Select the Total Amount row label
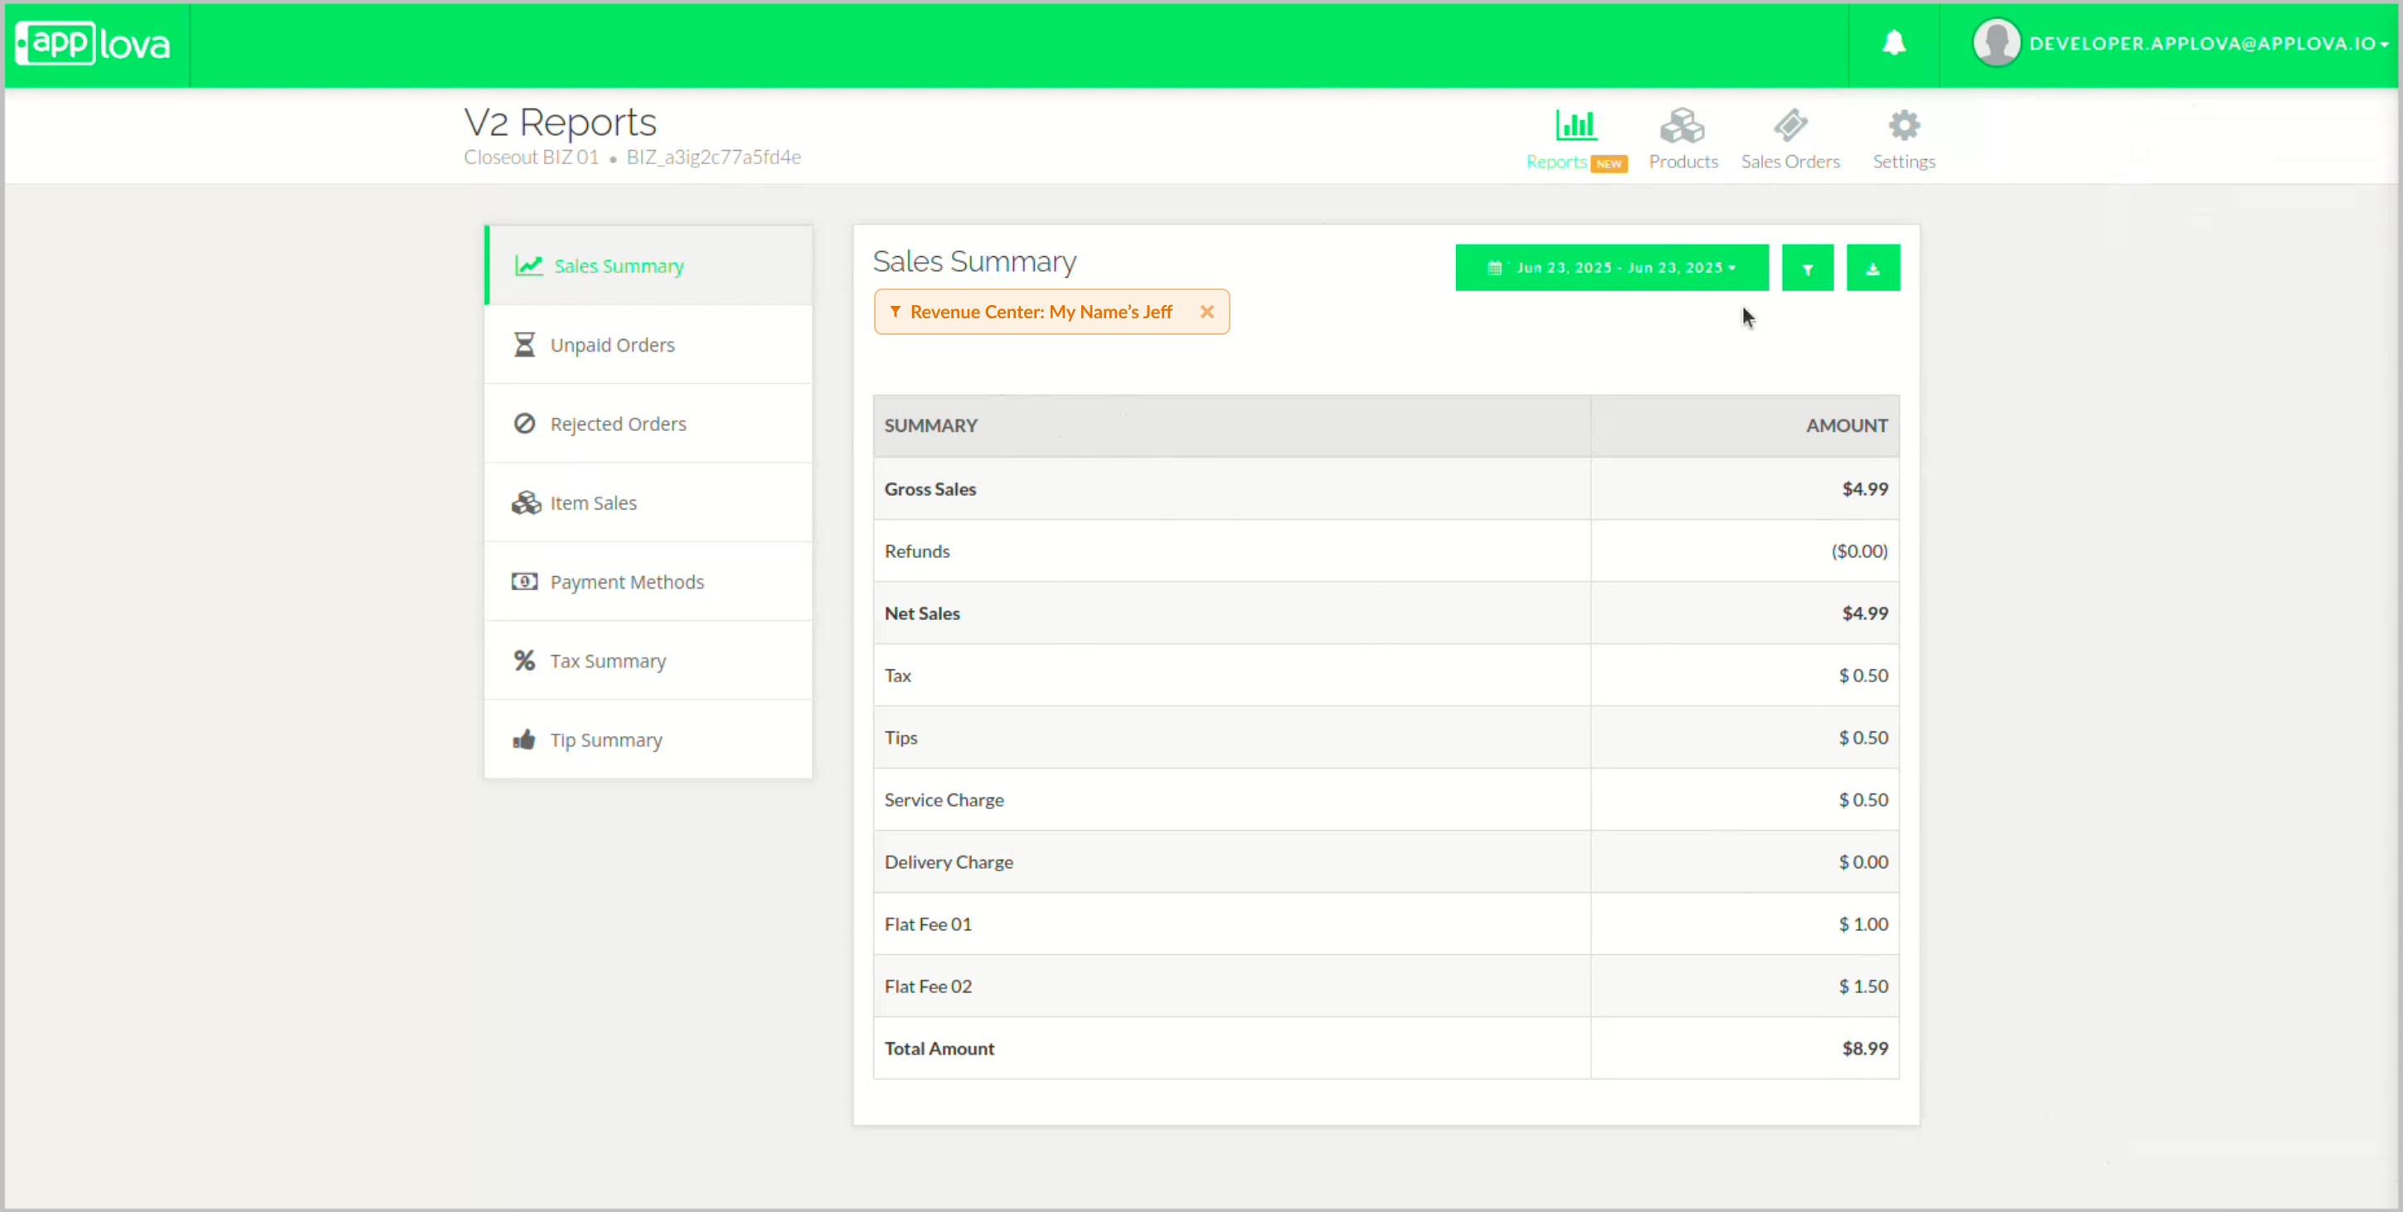Image resolution: width=2403 pixels, height=1212 pixels. (939, 1049)
